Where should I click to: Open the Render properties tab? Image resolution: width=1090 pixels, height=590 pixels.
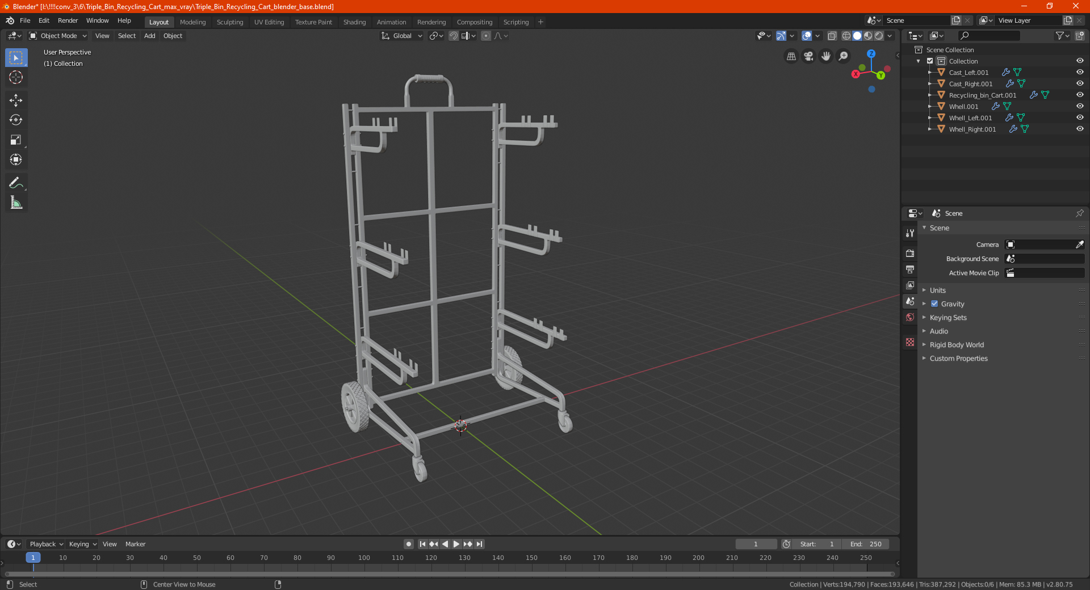[x=910, y=253]
